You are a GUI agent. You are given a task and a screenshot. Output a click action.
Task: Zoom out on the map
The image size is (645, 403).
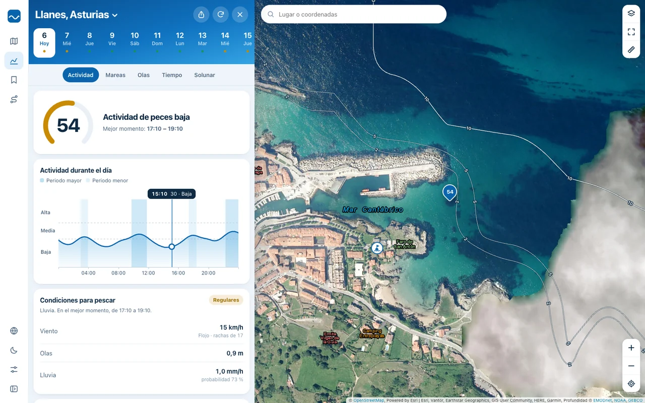point(631,366)
